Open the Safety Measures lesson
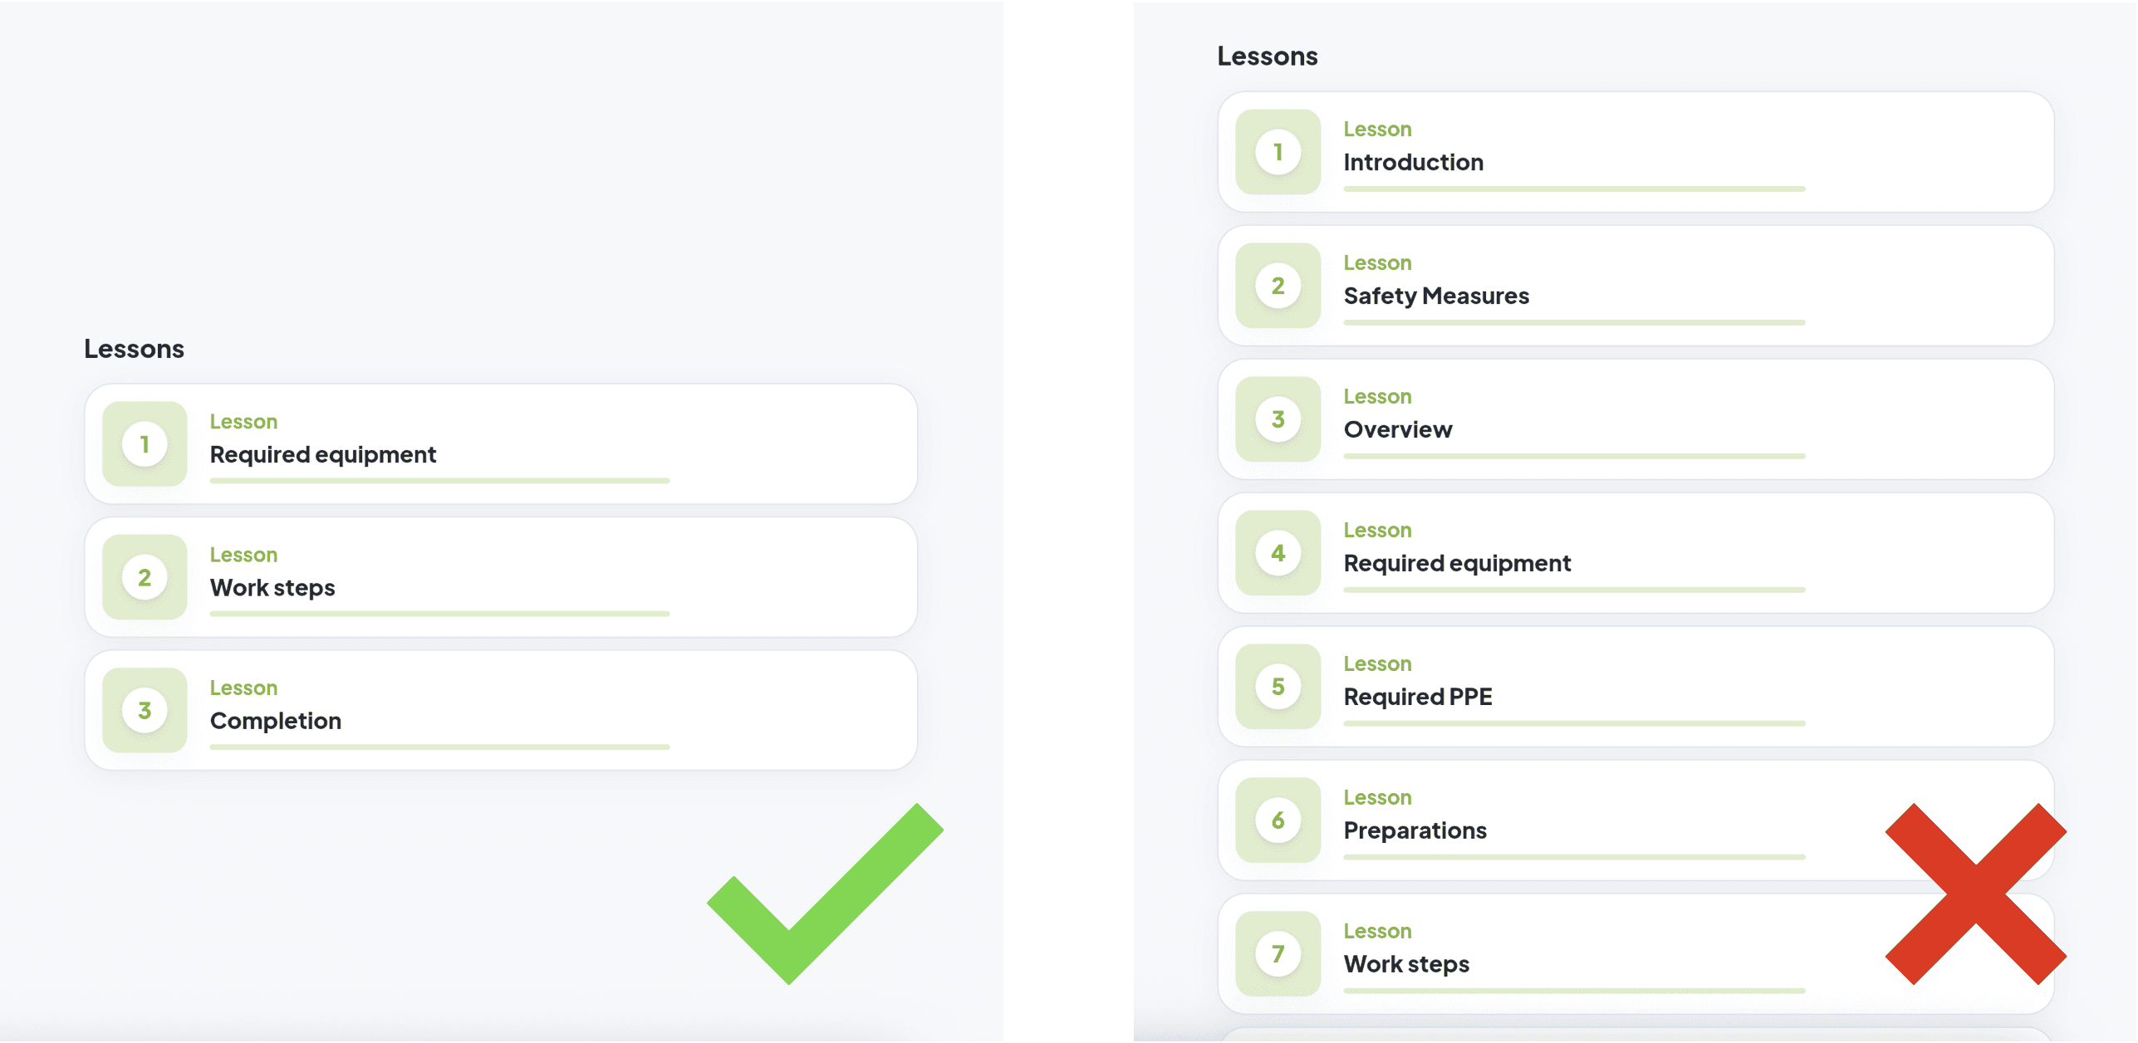 [1436, 296]
